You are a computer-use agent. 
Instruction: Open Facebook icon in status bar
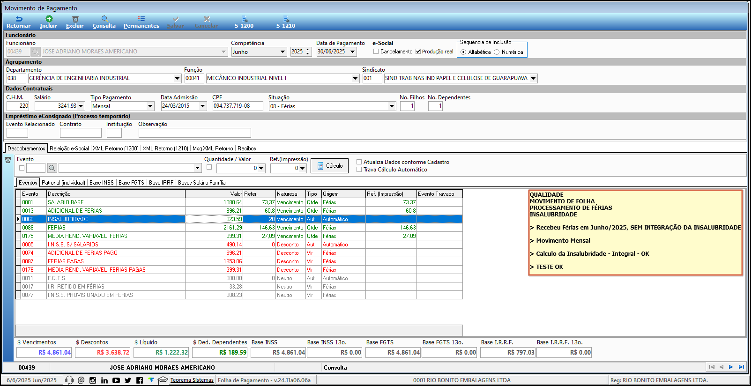[140, 380]
